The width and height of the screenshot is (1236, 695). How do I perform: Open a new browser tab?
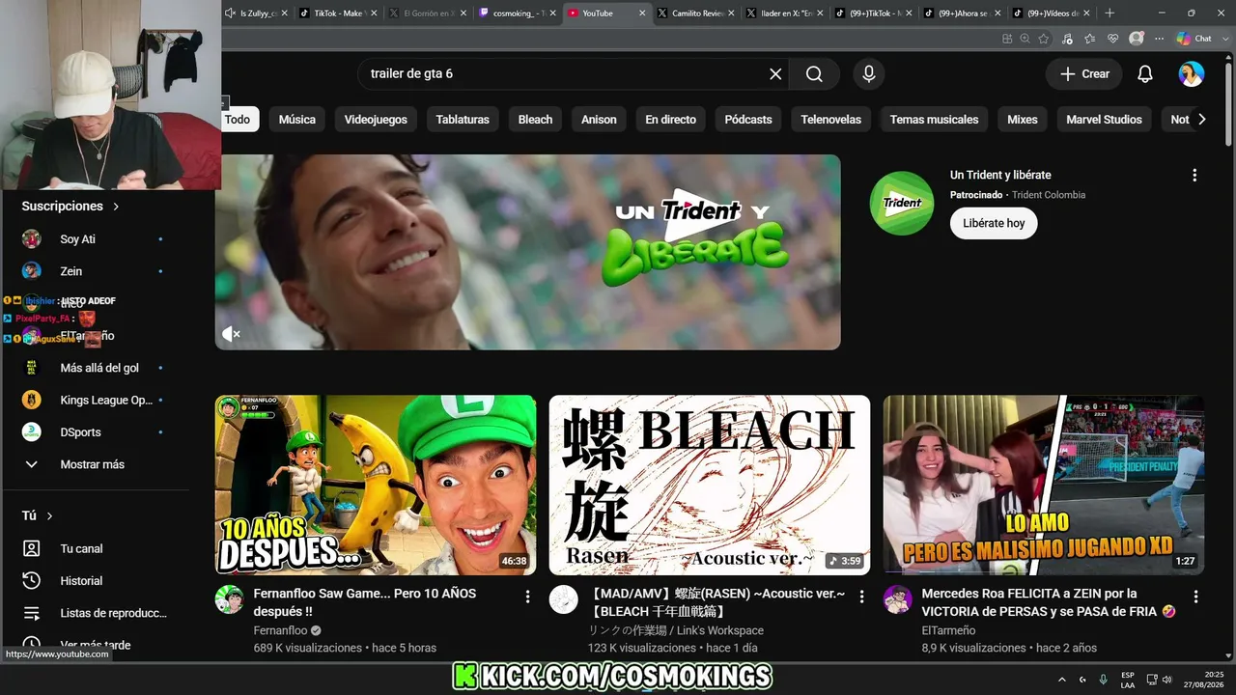pyautogui.click(x=1110, y=14)
